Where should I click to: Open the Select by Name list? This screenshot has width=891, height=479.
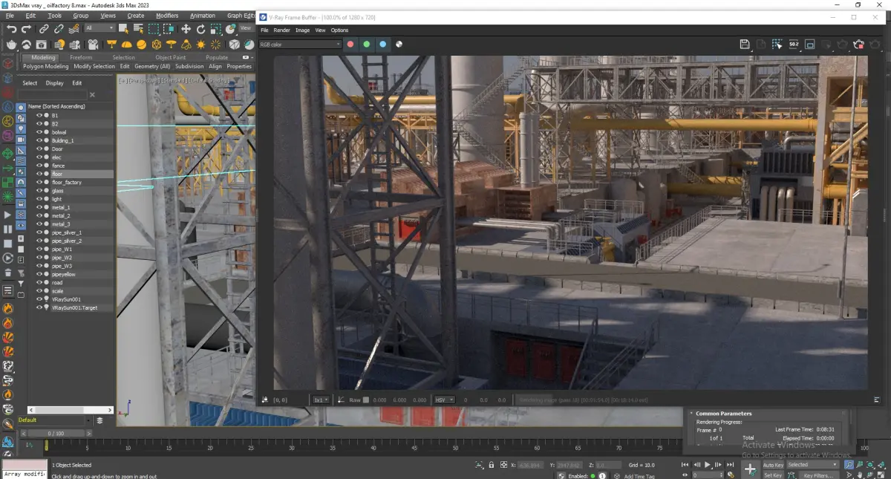point(139,29)
